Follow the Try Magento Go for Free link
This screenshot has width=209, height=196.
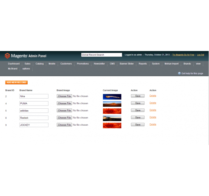(x=183, y=55)
